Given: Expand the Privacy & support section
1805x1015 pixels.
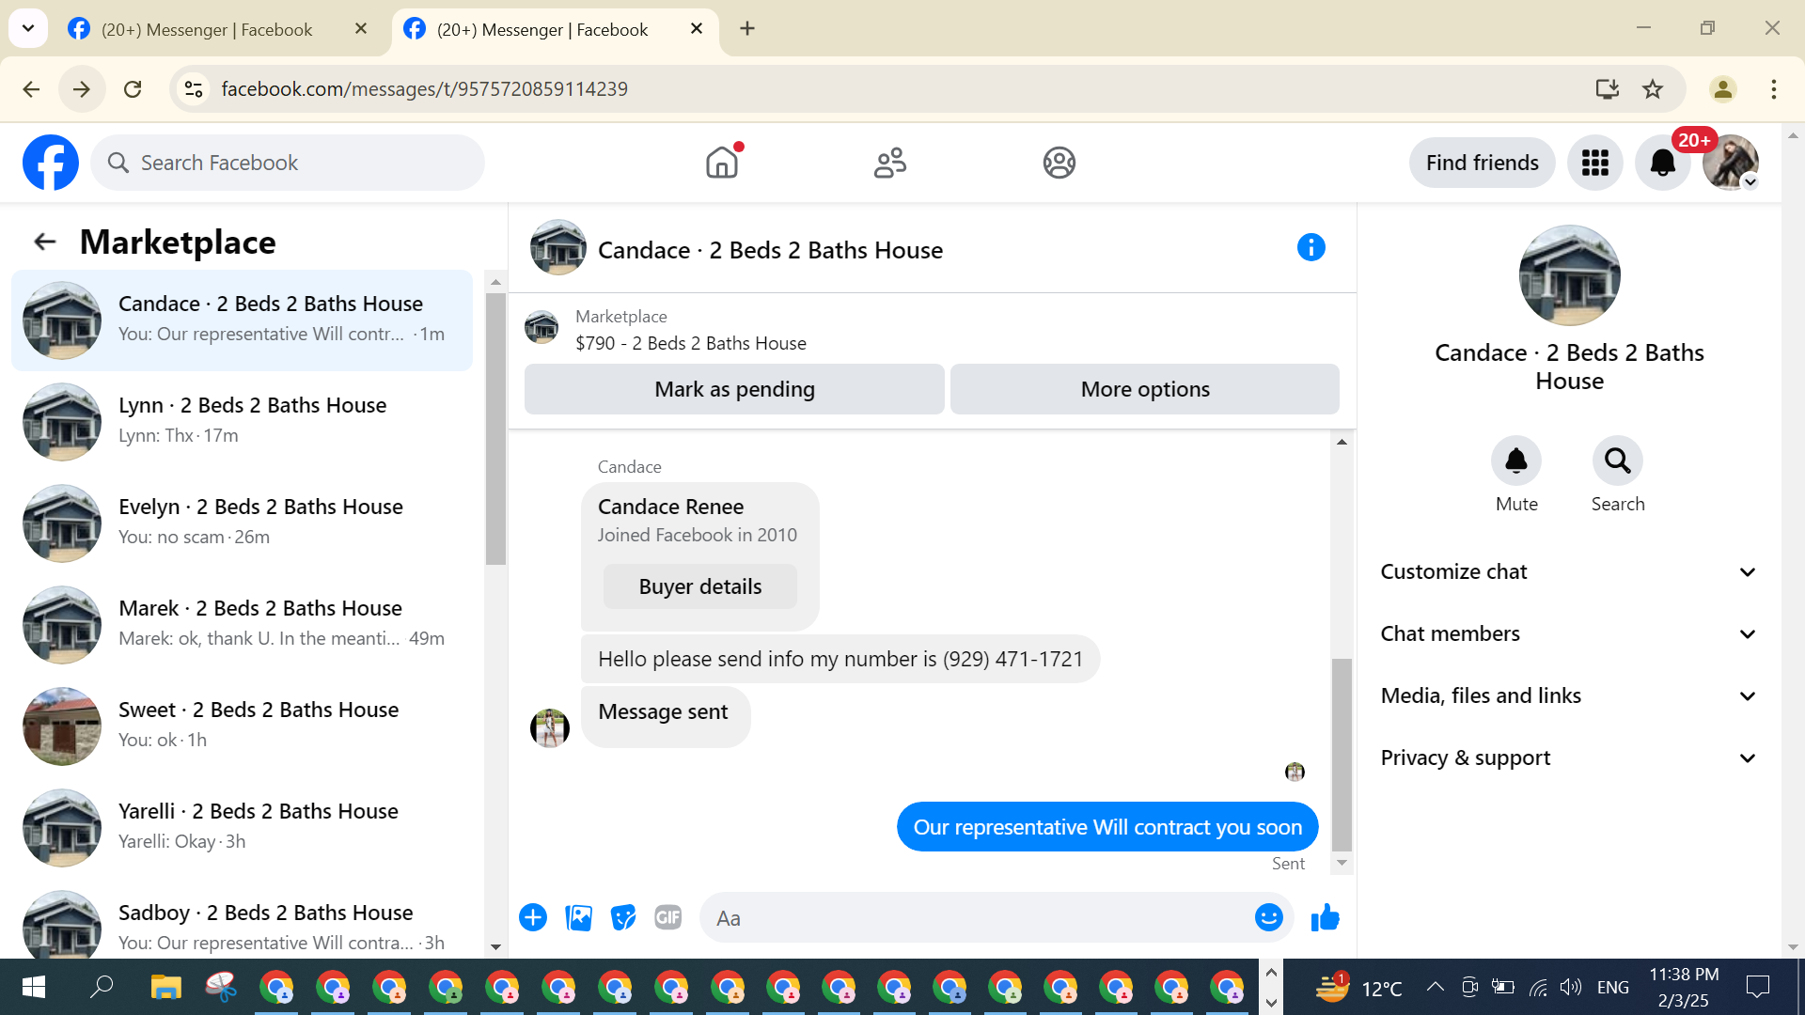Looking at the screenshot, I should (x=1569, y=758).
